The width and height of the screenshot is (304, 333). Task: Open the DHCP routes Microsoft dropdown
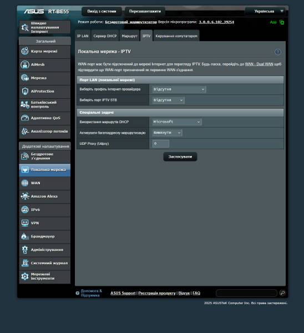click(x=176, y=122)
